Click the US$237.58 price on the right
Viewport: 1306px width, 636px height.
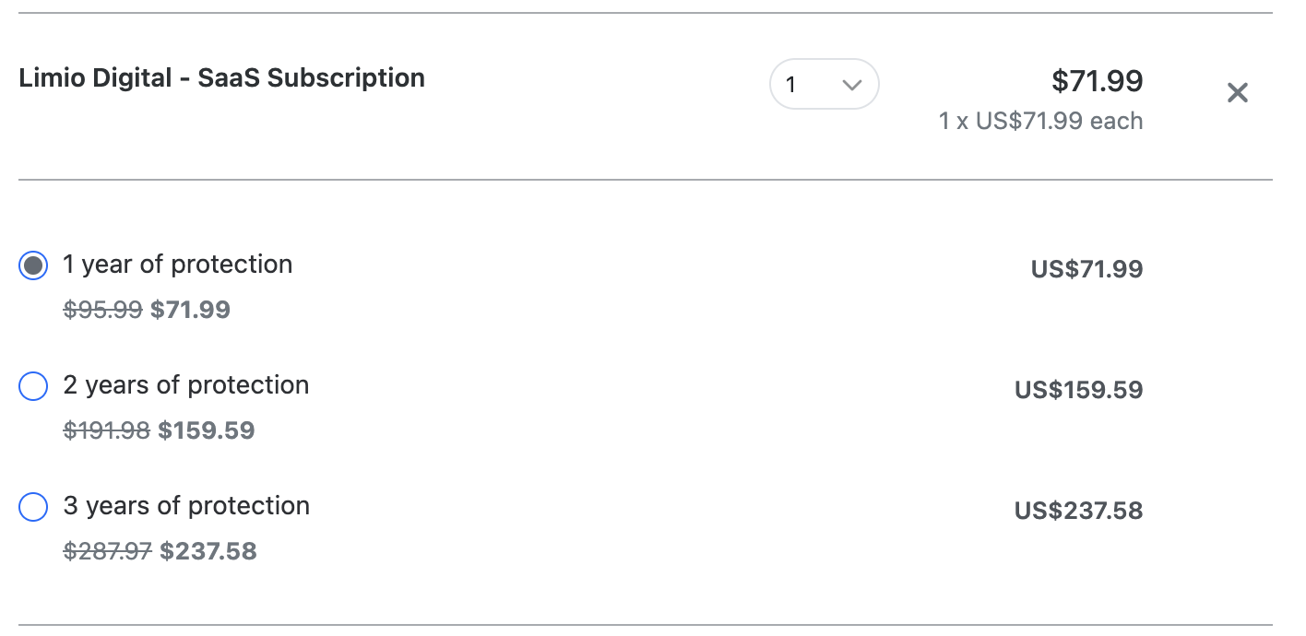tap(1078, 511)
